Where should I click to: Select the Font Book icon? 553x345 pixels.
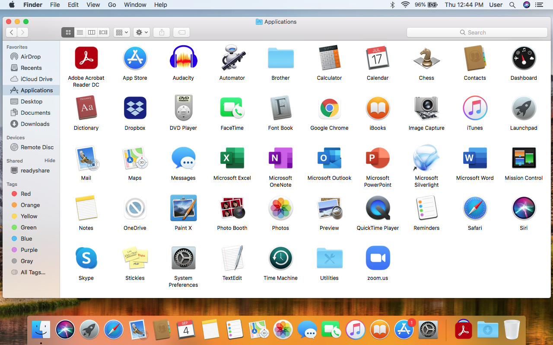click(280, 108)
